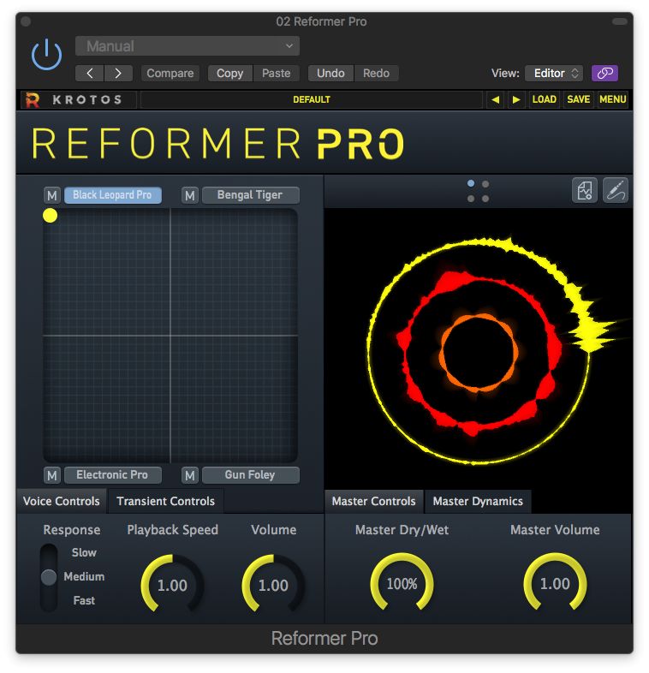Click the Playback Speed knob
The image size is (649, 673).
tap(173, 585)
